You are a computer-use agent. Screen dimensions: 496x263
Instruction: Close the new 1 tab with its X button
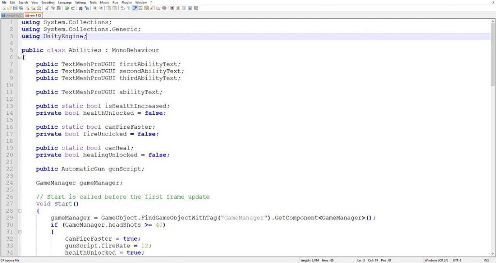(x=41, y=15)
